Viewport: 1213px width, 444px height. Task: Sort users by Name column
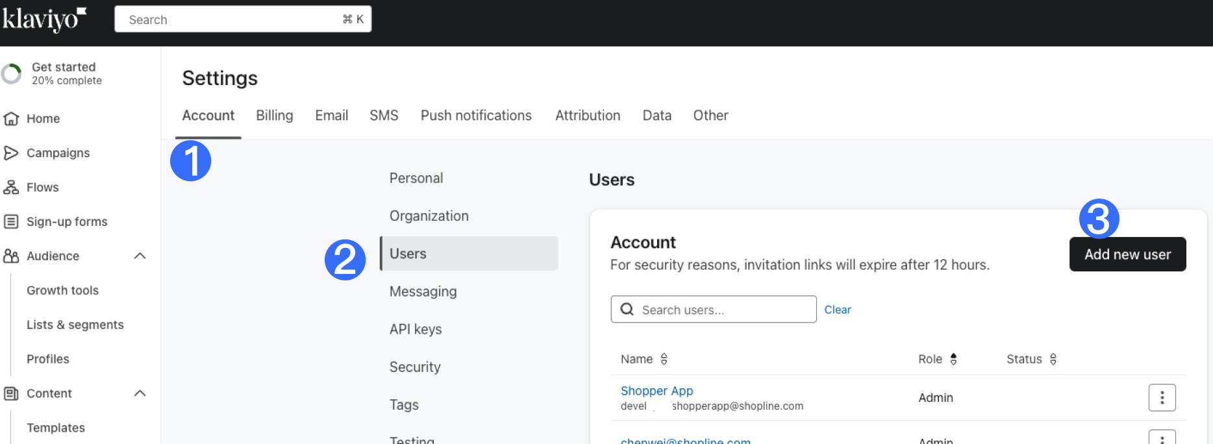[x=664, y=359]
